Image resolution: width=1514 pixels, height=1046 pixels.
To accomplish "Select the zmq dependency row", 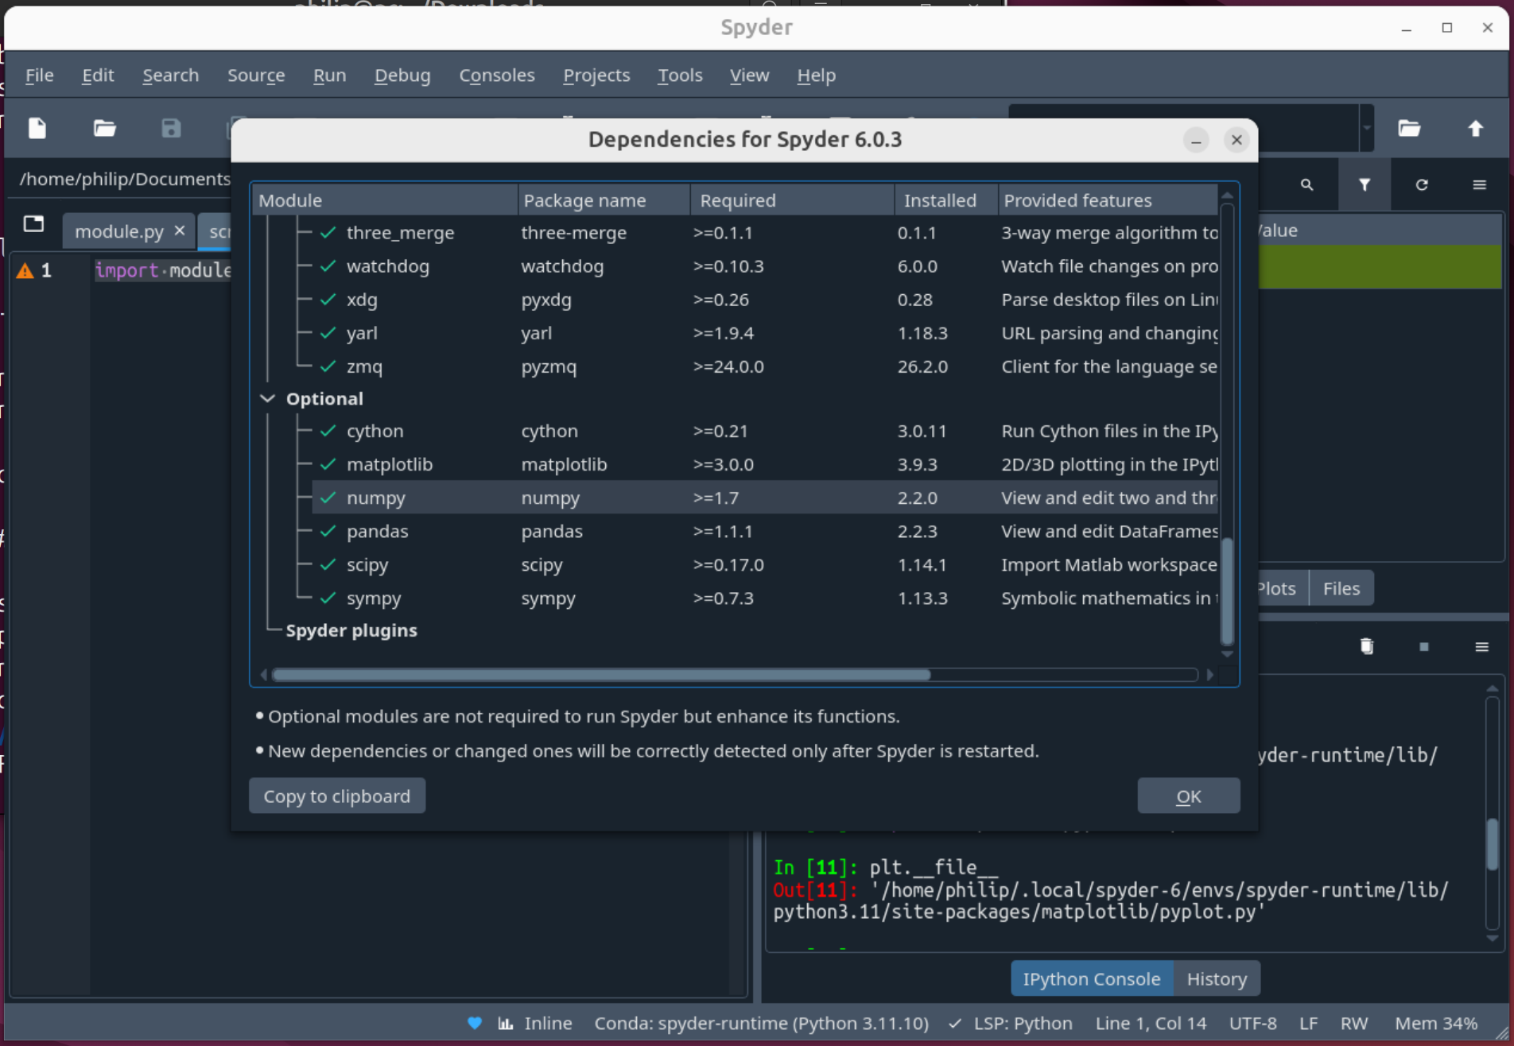I will [x=765, y=366].
